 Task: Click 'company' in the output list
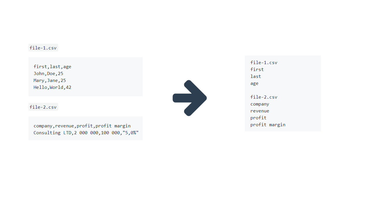260,104
